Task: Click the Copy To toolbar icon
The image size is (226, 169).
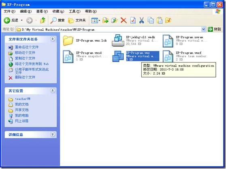Action: click(115, 21)
